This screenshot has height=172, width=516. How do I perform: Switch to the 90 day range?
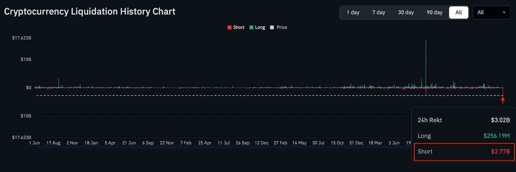click(435, 13)
